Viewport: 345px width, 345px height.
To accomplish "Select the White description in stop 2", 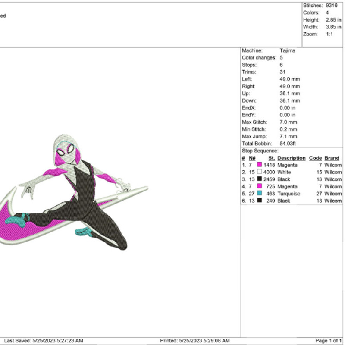I will click(284, 172).
